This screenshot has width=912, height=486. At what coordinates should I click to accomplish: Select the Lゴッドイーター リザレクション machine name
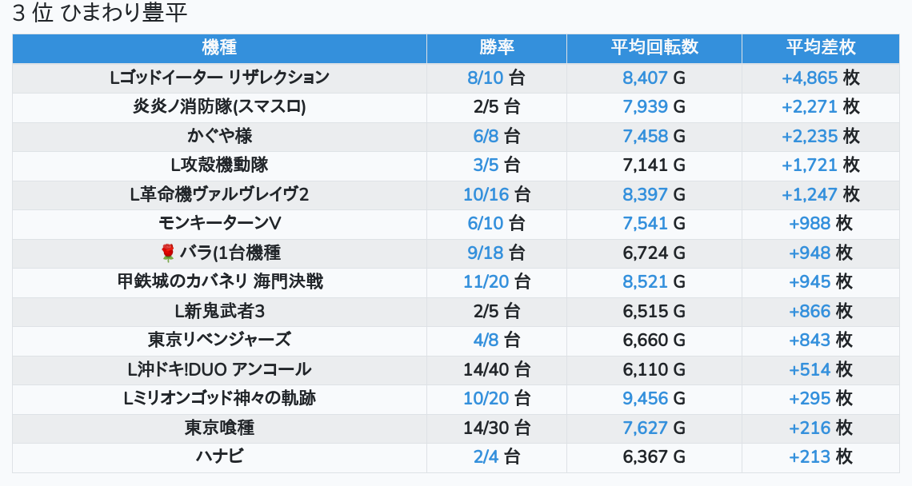pos(219,78)
